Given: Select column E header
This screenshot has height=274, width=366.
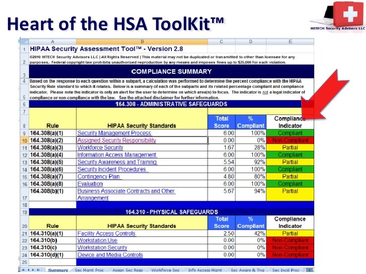Looking at the screenshot, I should tap(290, 42).
